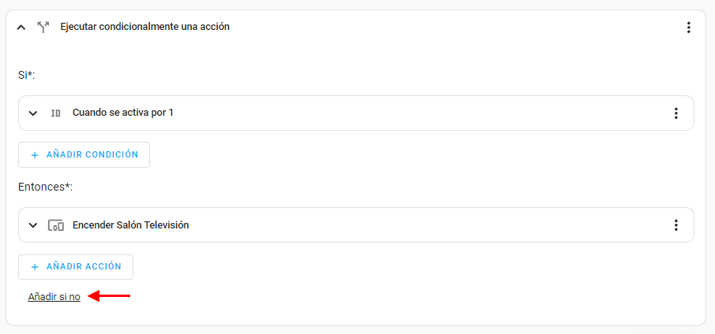Click the red arrow next to Añadir si no
This screenshot has height=334, width=715.
[109, 296]
